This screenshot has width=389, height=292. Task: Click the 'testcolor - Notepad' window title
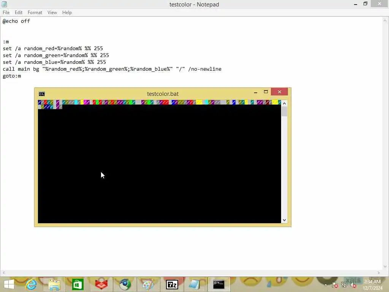coord(194,5)
